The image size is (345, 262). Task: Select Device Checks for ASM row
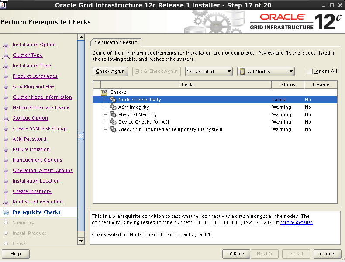click(x=215, y=122)
